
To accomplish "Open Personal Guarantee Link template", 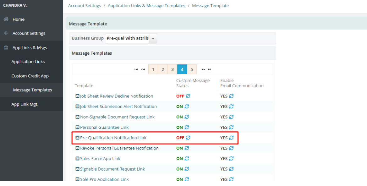I will (104, 127).
